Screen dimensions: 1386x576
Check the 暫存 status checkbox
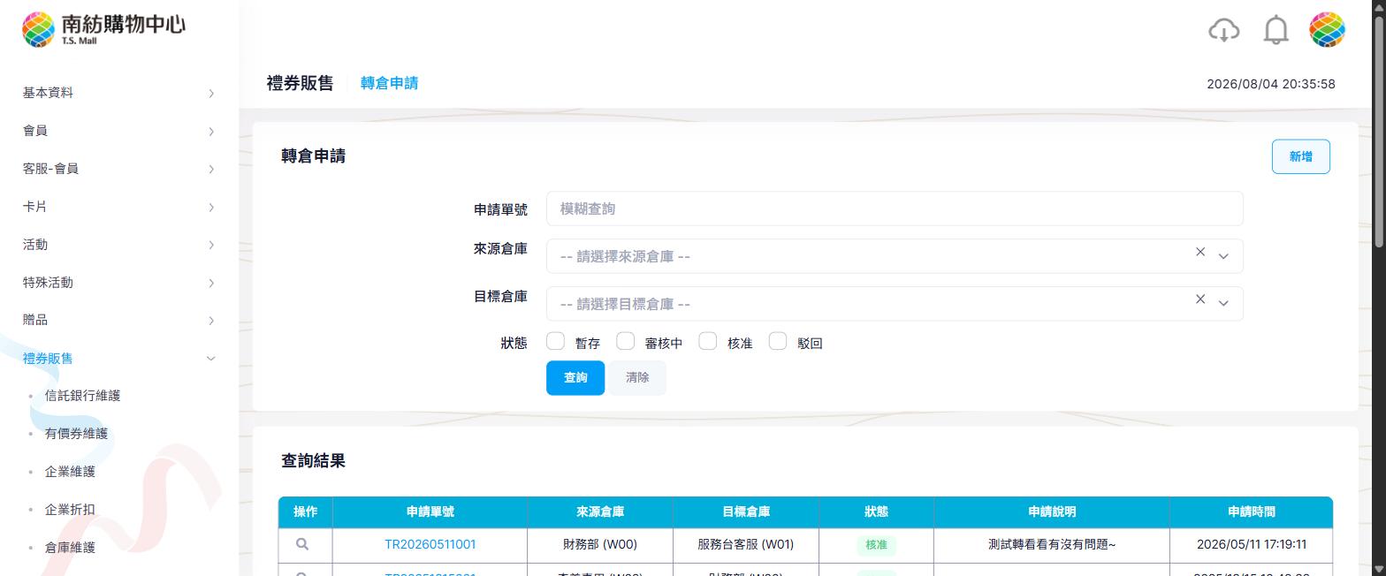(x=555, y=341)
